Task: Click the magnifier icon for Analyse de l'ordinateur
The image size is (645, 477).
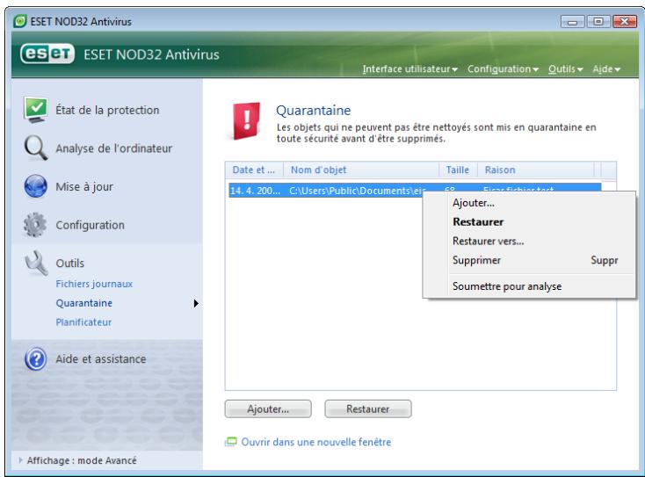Action: click(36, 148)
